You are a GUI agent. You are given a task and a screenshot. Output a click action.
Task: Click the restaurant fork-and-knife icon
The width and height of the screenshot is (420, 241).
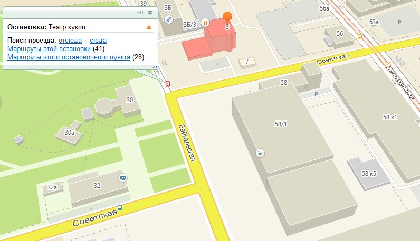point(205,23)
